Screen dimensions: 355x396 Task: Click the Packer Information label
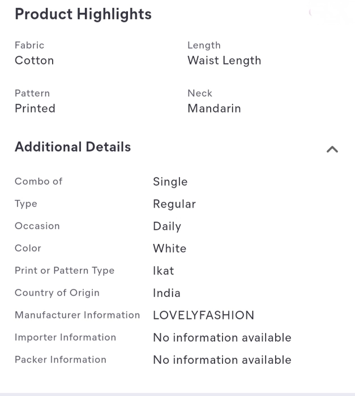61,360
